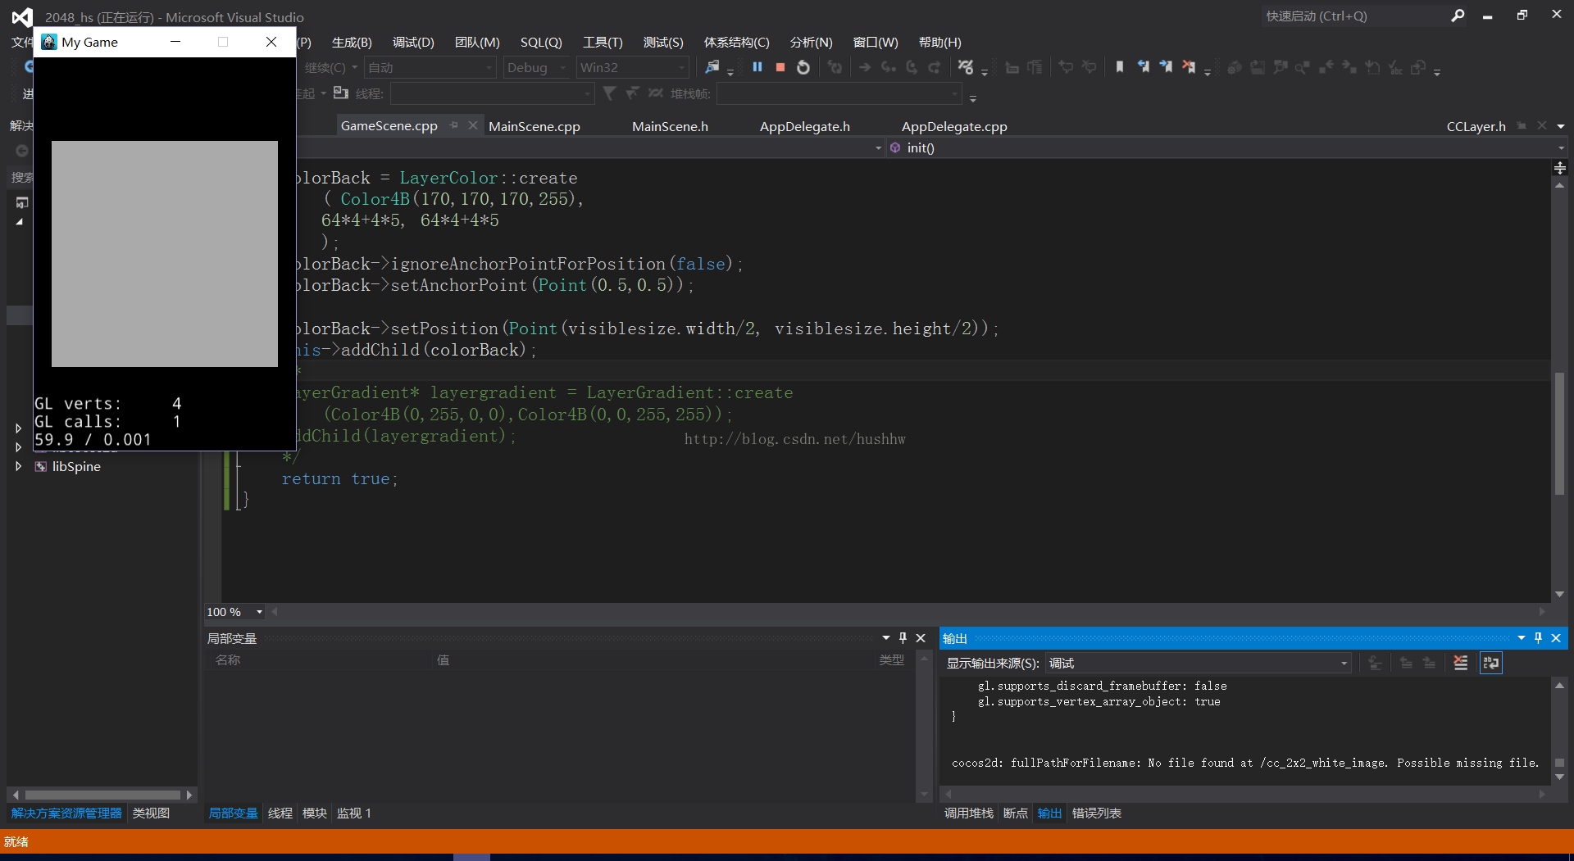Expand the libSpine project node

pos(18,466)
